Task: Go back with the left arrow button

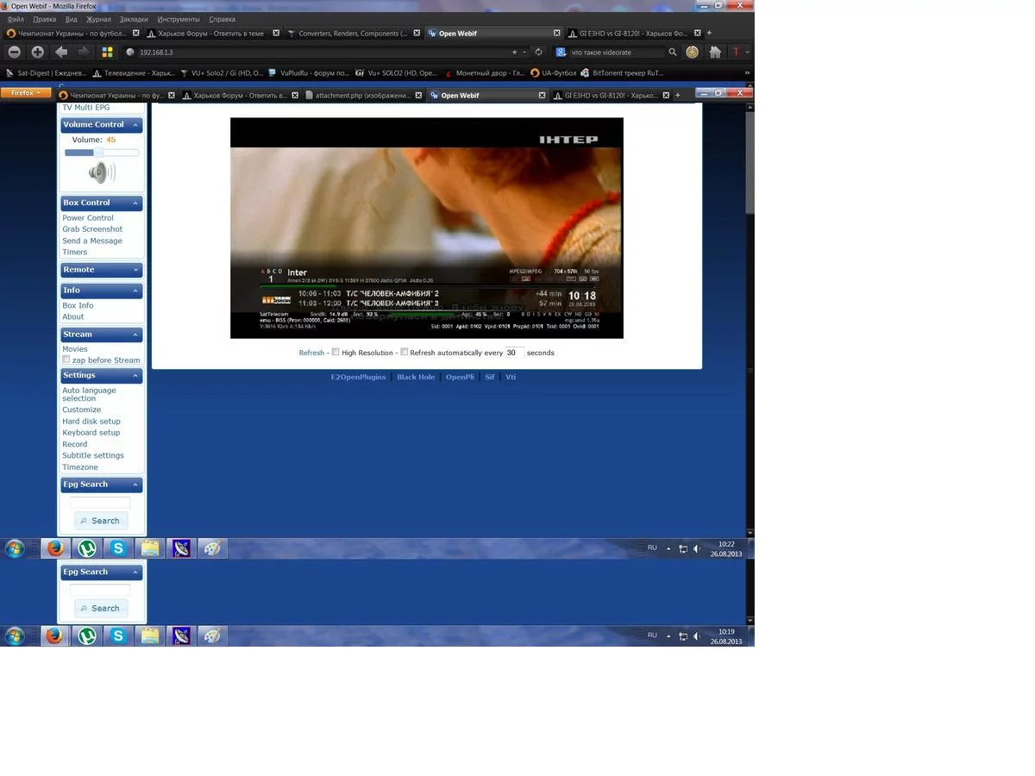Action: click(60, 52)
